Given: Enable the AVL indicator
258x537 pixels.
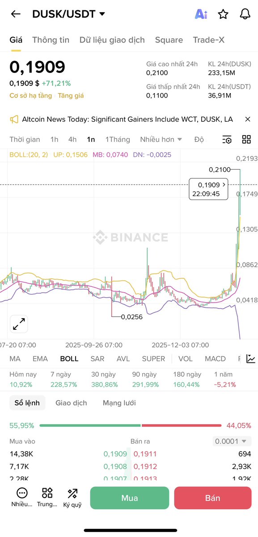Looking at the screenshot, I should click(x=123, y=358).
